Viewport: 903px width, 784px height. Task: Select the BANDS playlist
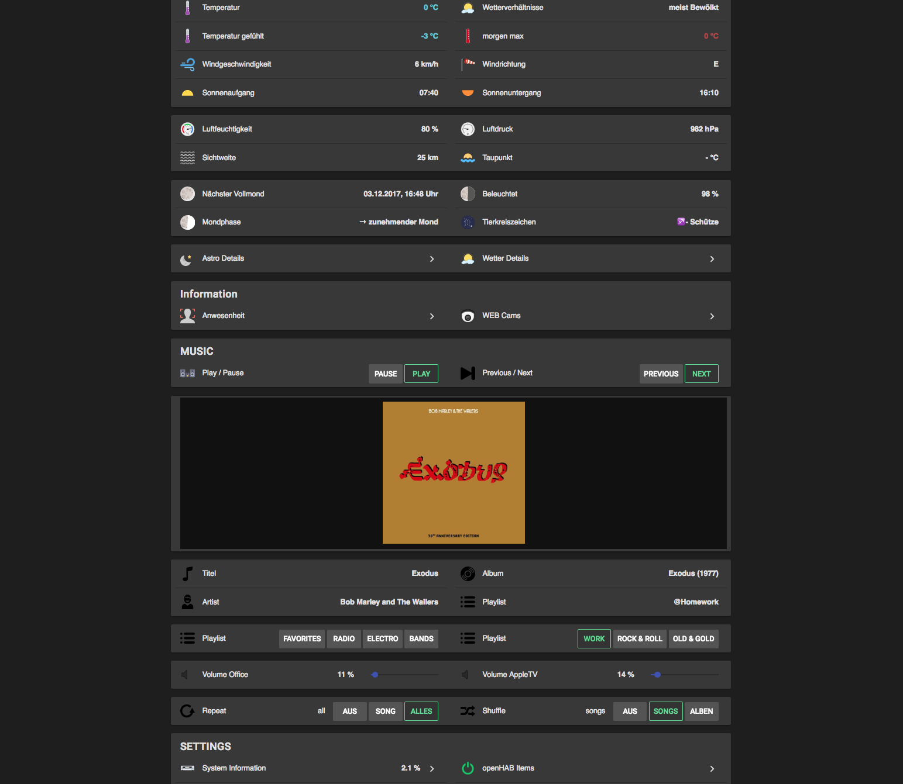point(421,639)
